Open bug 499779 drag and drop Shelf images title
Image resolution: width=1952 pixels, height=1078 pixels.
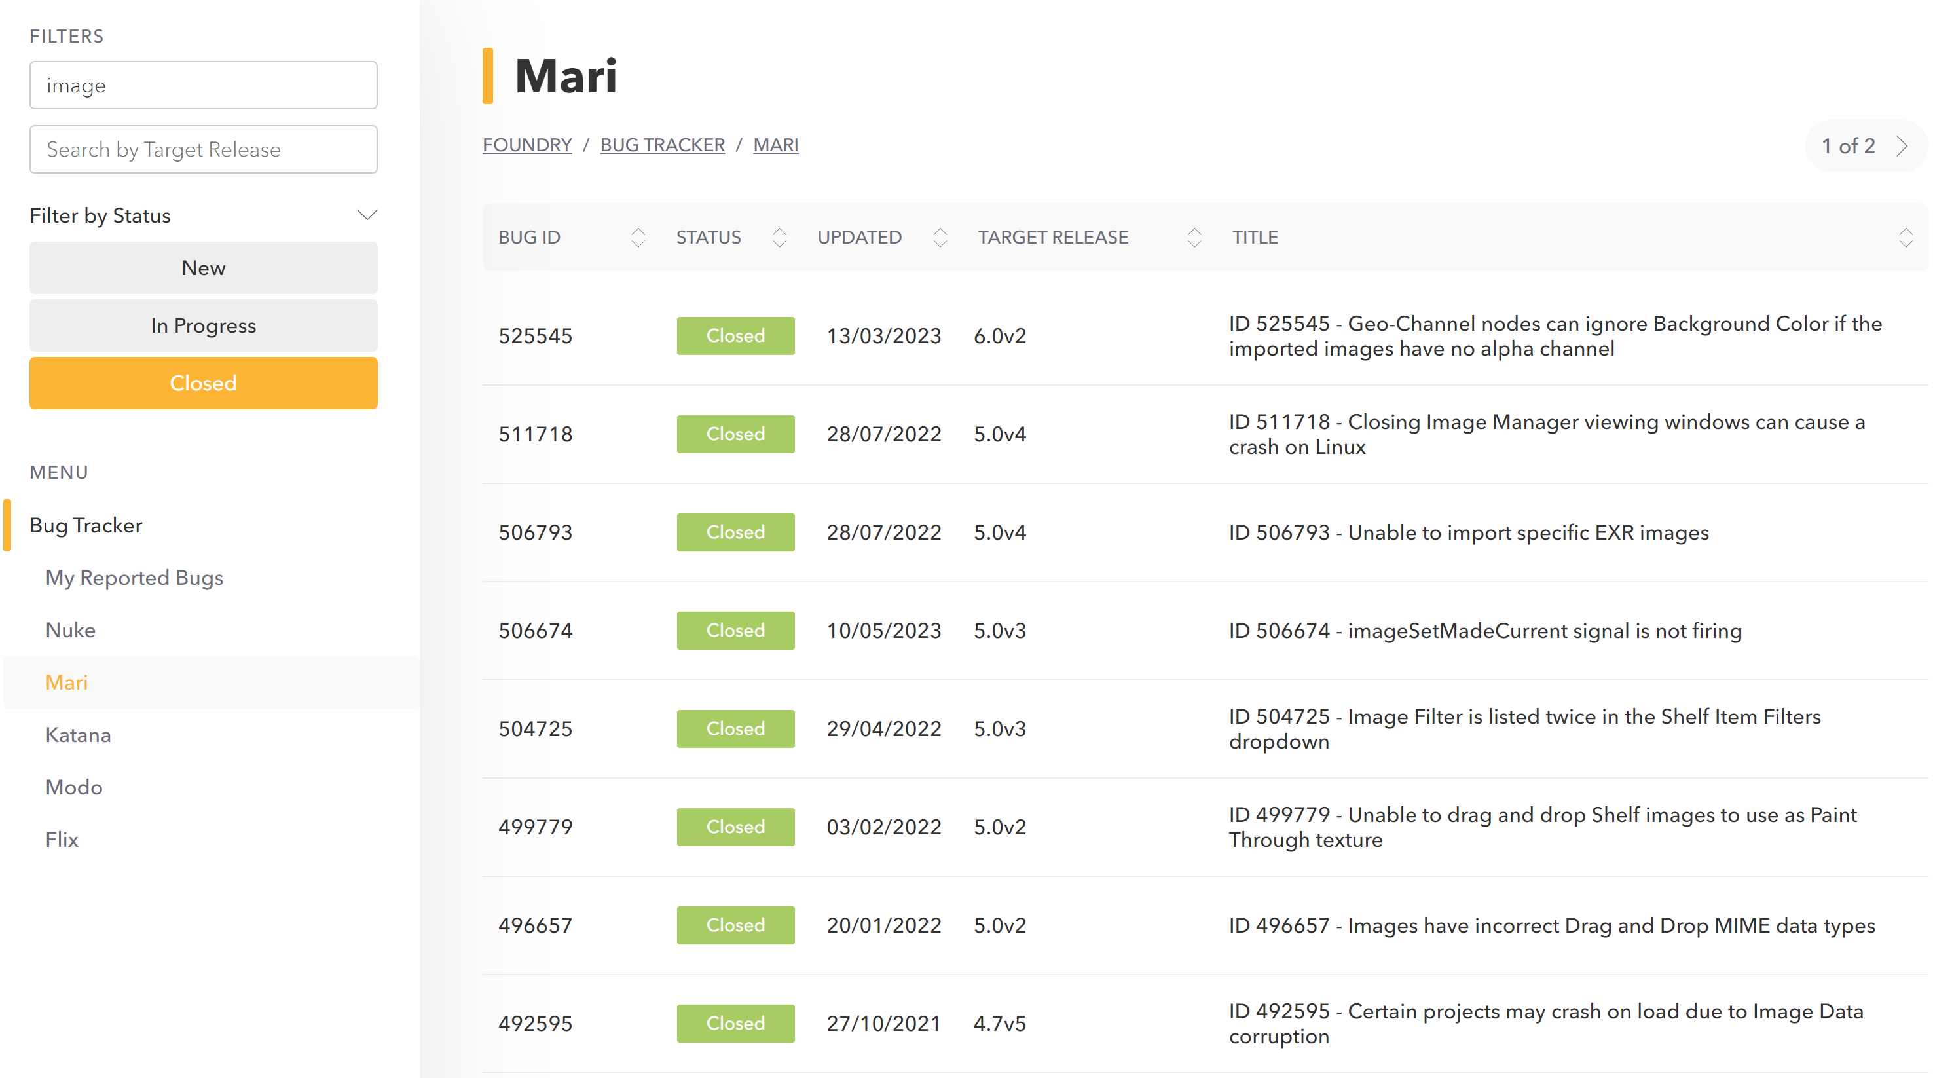(1543, 827)
